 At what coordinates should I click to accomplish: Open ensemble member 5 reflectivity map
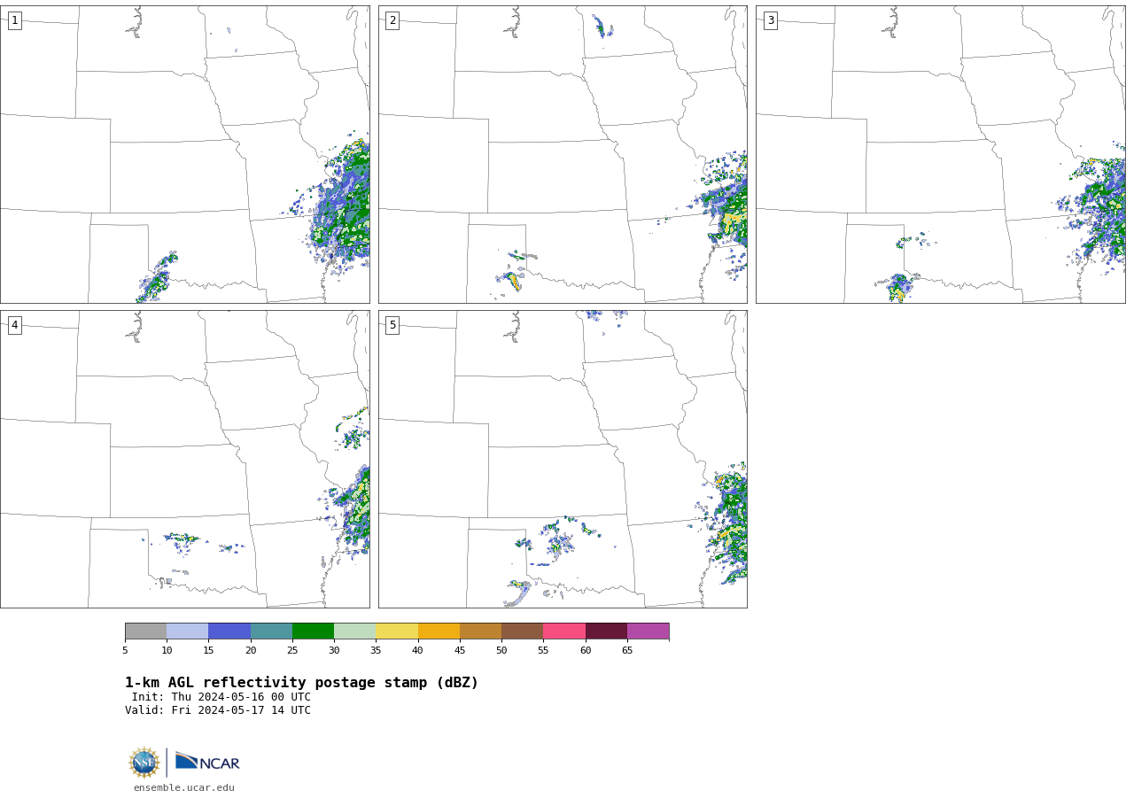tap(563, 459)
